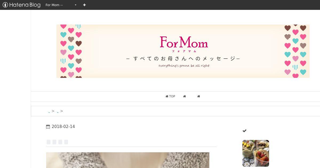Click the pink hearts pattern on banner's left

[x=71, y=51]
